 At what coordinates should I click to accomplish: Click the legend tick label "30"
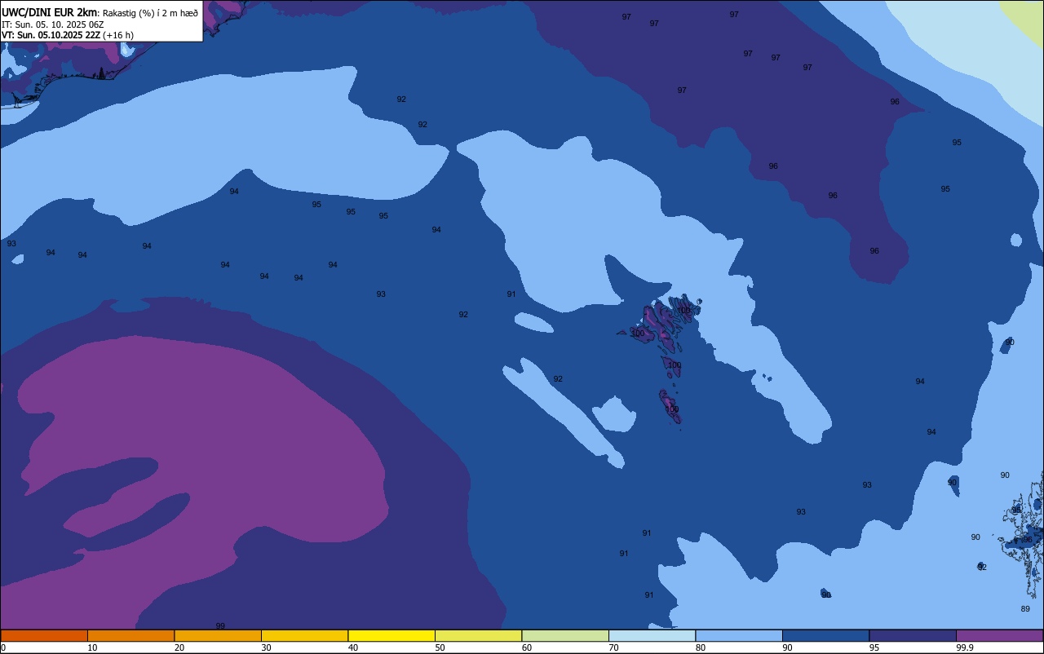tap(266, 647)
